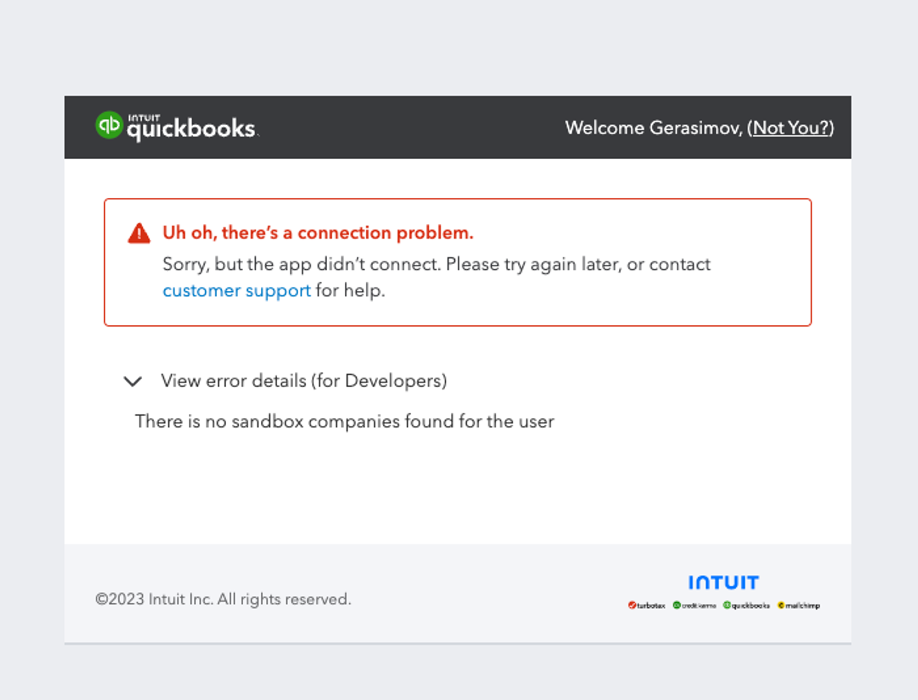Click the "connection problem" error heading
The height and width of the screenshot is (700, 918).
pos(318,233)
